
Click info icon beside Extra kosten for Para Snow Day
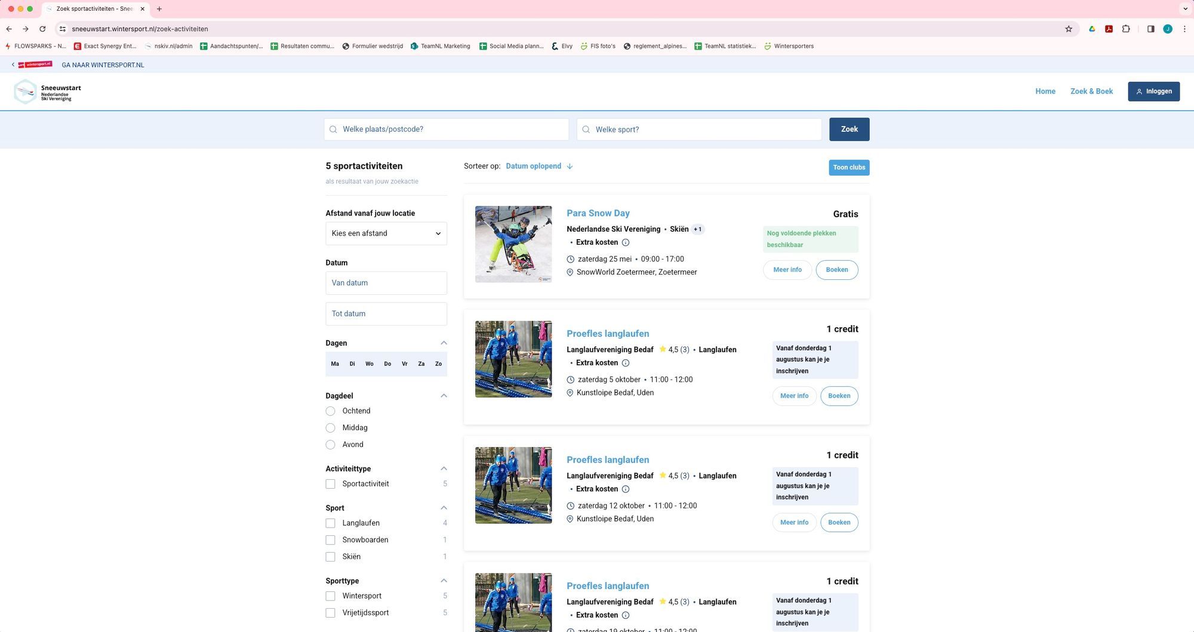(x=626, y=242)
